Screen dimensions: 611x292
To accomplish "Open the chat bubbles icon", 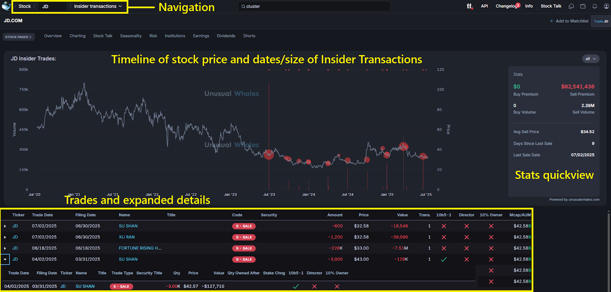I will (x=571, y=6).
